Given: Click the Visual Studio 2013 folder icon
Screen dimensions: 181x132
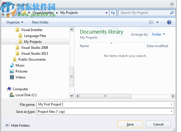Looking at the screenshot, I should 17,53.
